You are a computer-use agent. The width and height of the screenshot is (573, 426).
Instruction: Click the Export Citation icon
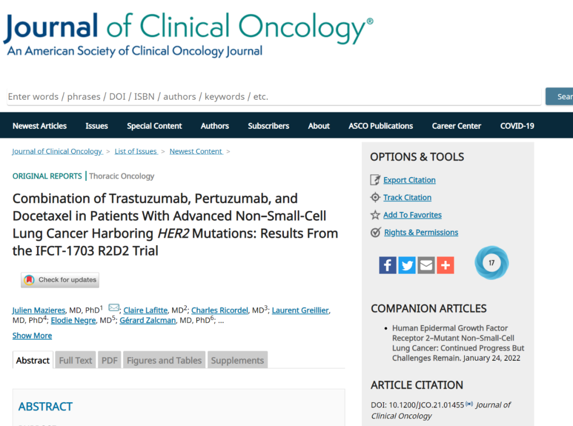[375, 180]
